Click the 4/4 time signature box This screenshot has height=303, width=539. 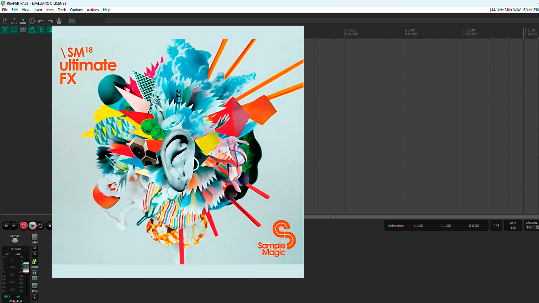click(496, 226)
